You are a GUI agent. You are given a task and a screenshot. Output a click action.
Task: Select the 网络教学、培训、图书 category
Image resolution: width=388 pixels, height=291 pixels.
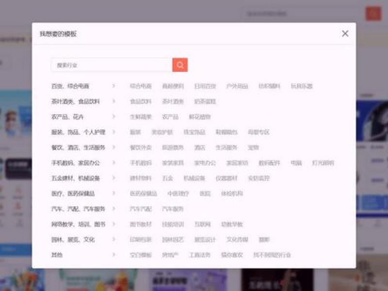click(78, 224)
